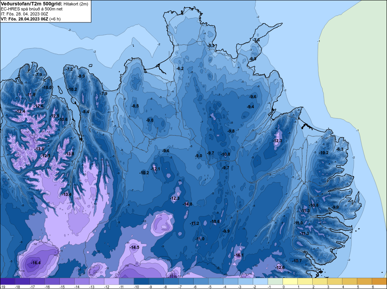
Task: Select the -3.6 temperature reading
Action: (256, 40)
